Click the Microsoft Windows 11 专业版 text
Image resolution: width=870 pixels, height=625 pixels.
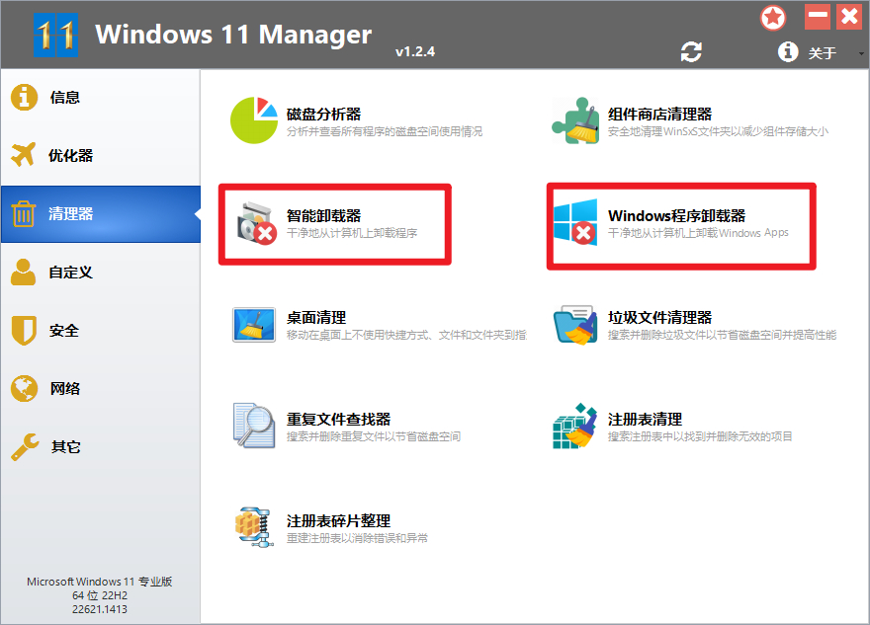click(99, 582)
